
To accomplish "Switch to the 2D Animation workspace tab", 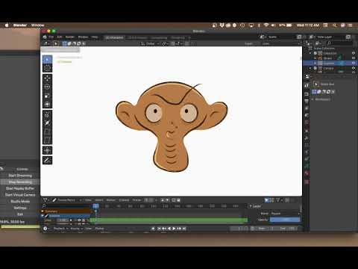I will coord(114,37).
